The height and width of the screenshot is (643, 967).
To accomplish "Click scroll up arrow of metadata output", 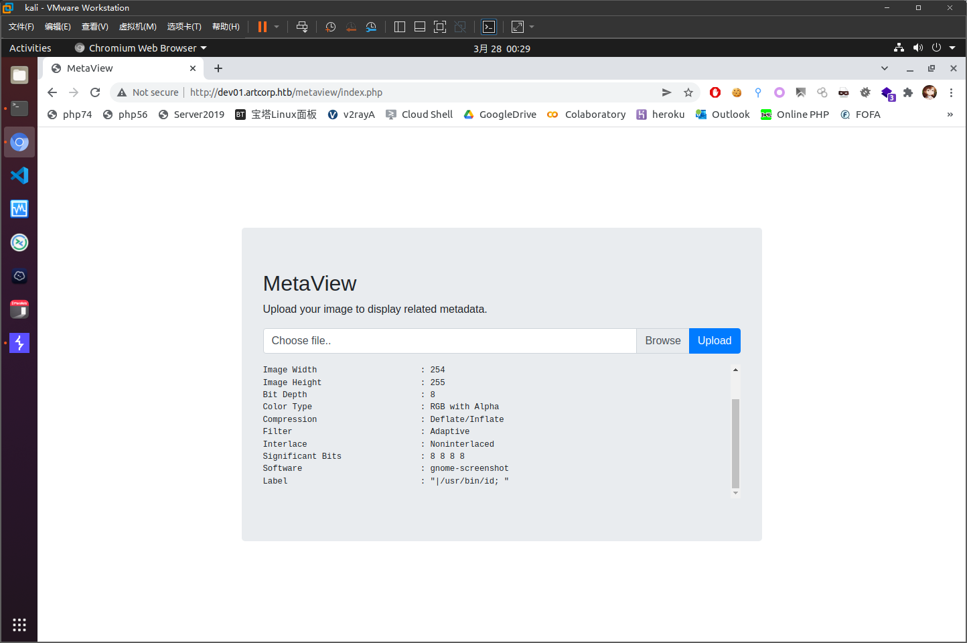I will coord(735,370).
